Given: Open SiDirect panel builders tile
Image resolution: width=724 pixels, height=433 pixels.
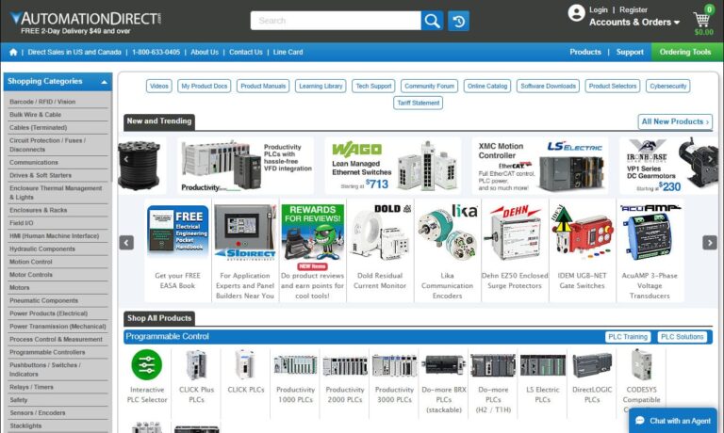Looking at the screenshot, I should coord(245,250).
